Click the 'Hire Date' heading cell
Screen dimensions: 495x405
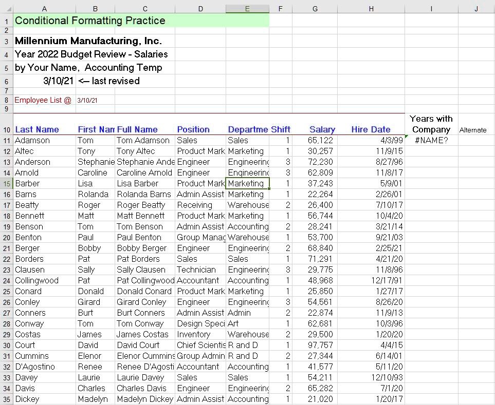point(371,129)
